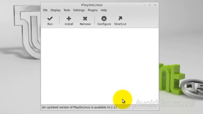Open Configure via the gear icon

pyautogui.click(x=104, y=19)
